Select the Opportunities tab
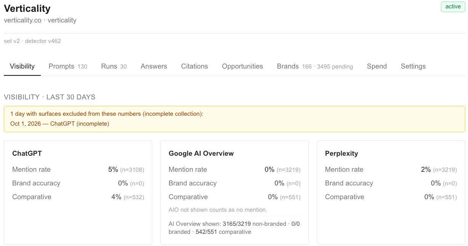Image resolution: width=468 pixels, height=246 pixels. click(243, 66)
